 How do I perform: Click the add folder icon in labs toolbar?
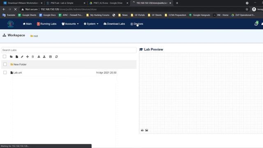pyautogui.click(x=11, y=57)
